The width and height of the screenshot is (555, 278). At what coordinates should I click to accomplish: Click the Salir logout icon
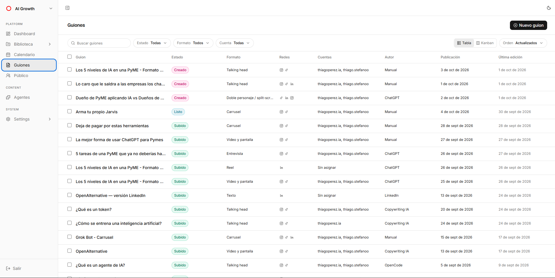pyautogui.click(x=8, y=268)
